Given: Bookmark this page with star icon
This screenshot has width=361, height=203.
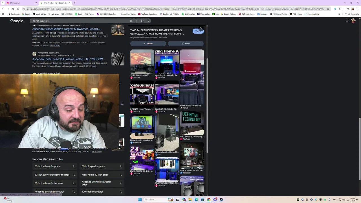Looking at the screenshot, I should pyautogui.click(x=328, y=9).
